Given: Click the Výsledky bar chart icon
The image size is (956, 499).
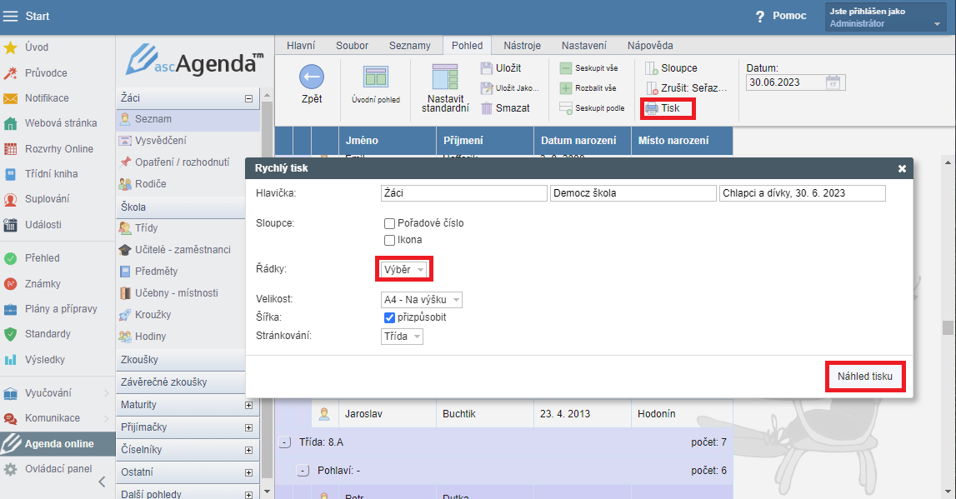Looking at the screenshot, I should click(x=10, y=360).
